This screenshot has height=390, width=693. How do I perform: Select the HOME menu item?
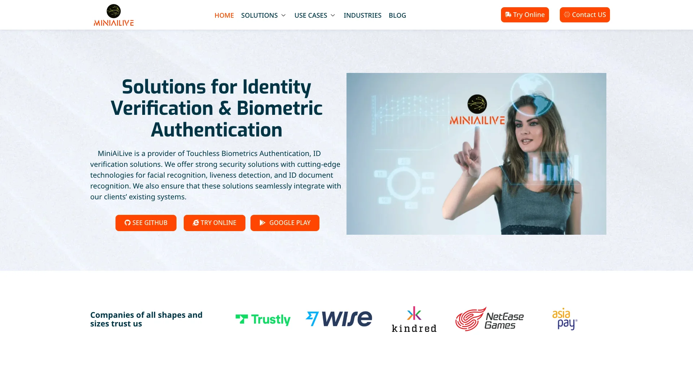click(224, 15)
